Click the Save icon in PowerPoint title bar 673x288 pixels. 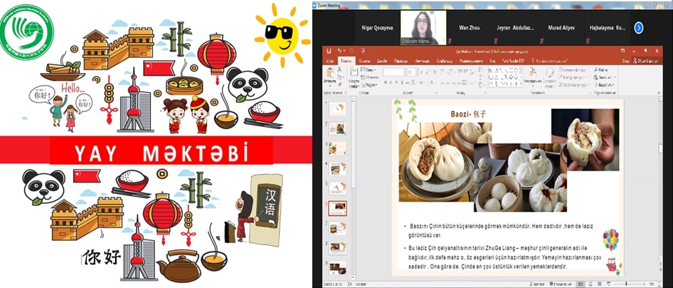tap(328, 51)
